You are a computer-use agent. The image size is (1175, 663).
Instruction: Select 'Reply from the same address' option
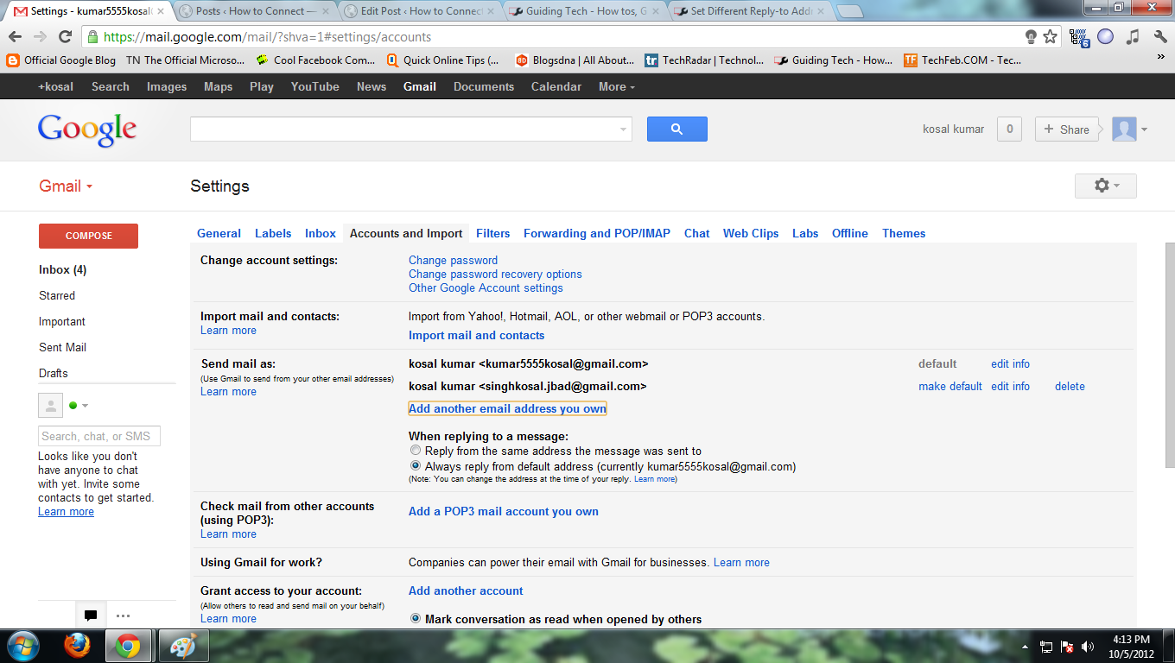pyautogui.click(x=416, y=451)
